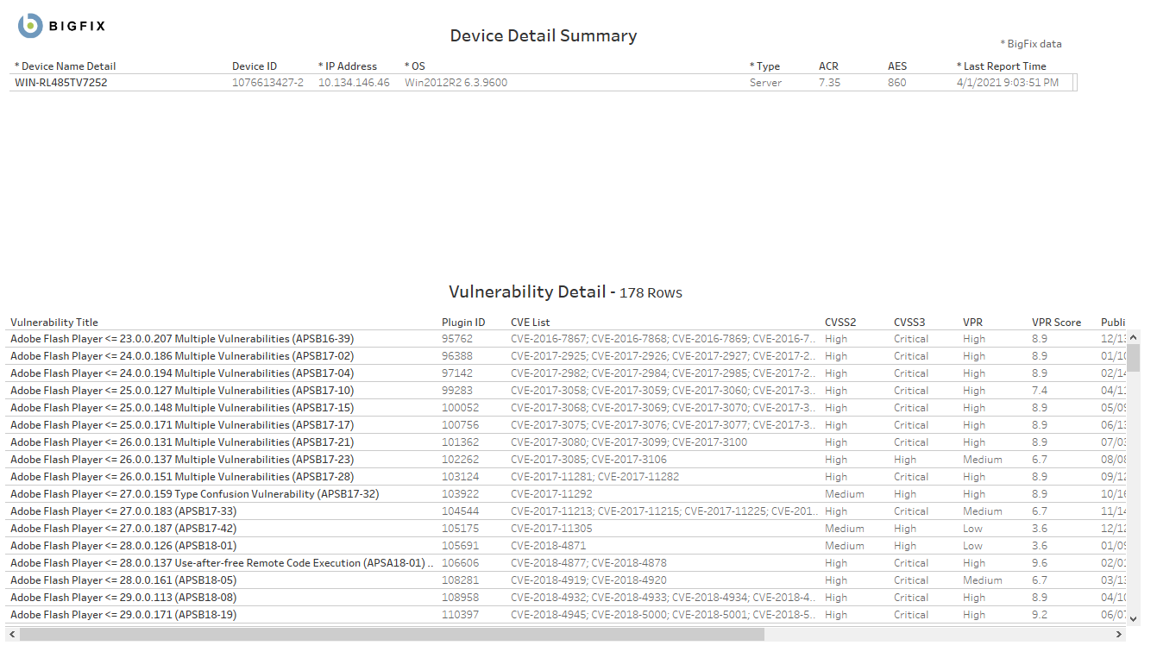Click VPR column header
Image resolution: width=1157 pixels, height=658 pixels.
pos(973,323)
